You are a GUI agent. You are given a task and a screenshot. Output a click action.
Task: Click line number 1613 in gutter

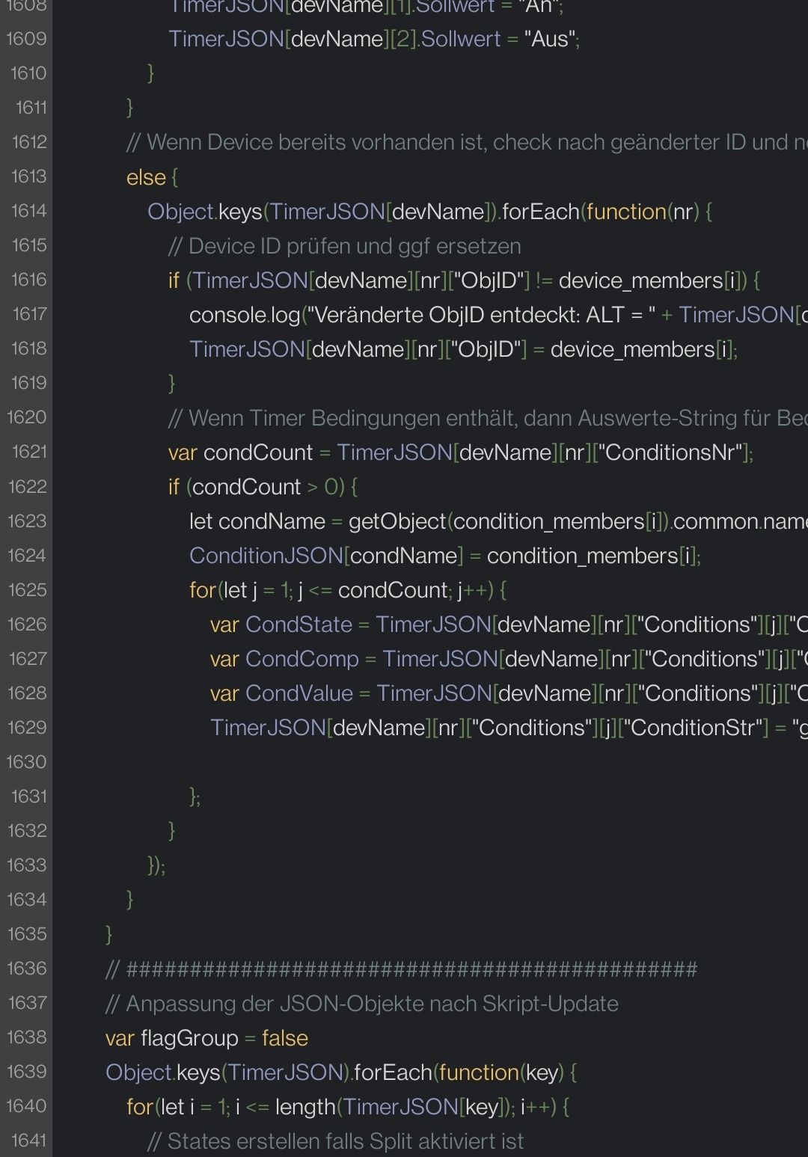[x=29, y=177]
